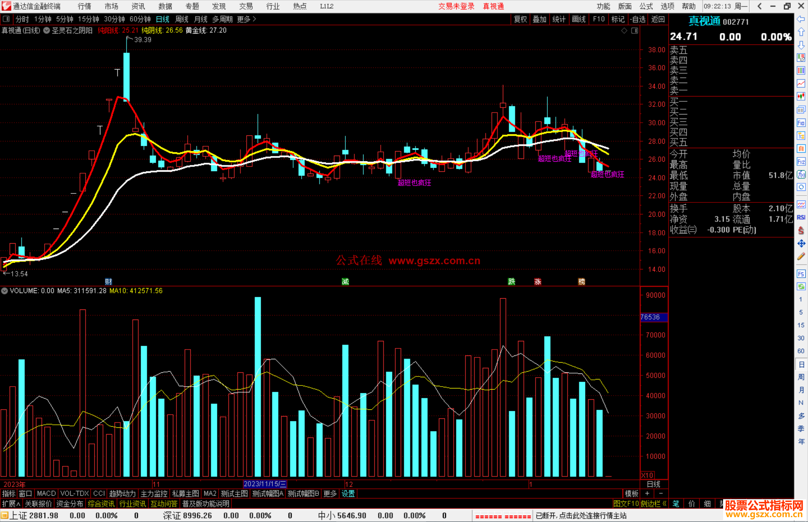Screen dimensions: 808x522
Task: Select the MACD indicator tab
Action: [46, 494]
